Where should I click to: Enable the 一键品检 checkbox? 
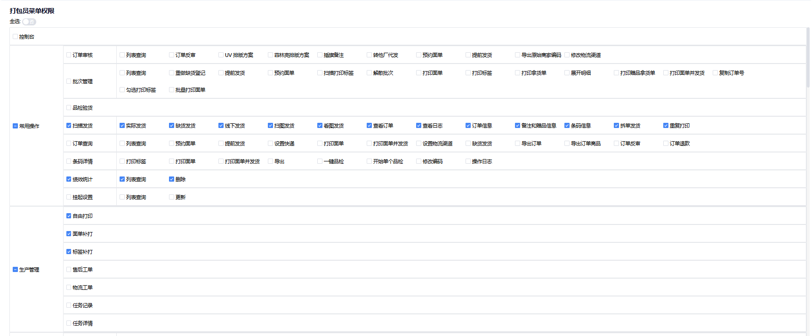click(320, 161)
